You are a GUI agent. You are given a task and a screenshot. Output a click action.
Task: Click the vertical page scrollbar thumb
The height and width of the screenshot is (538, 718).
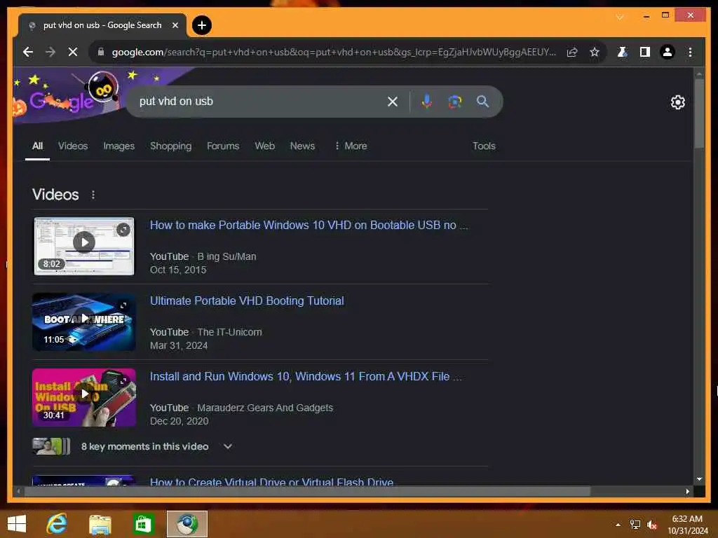(x=699, y=113)
